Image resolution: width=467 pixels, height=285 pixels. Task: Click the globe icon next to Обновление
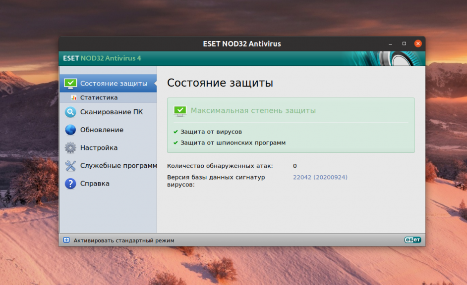tap(70, 130)
